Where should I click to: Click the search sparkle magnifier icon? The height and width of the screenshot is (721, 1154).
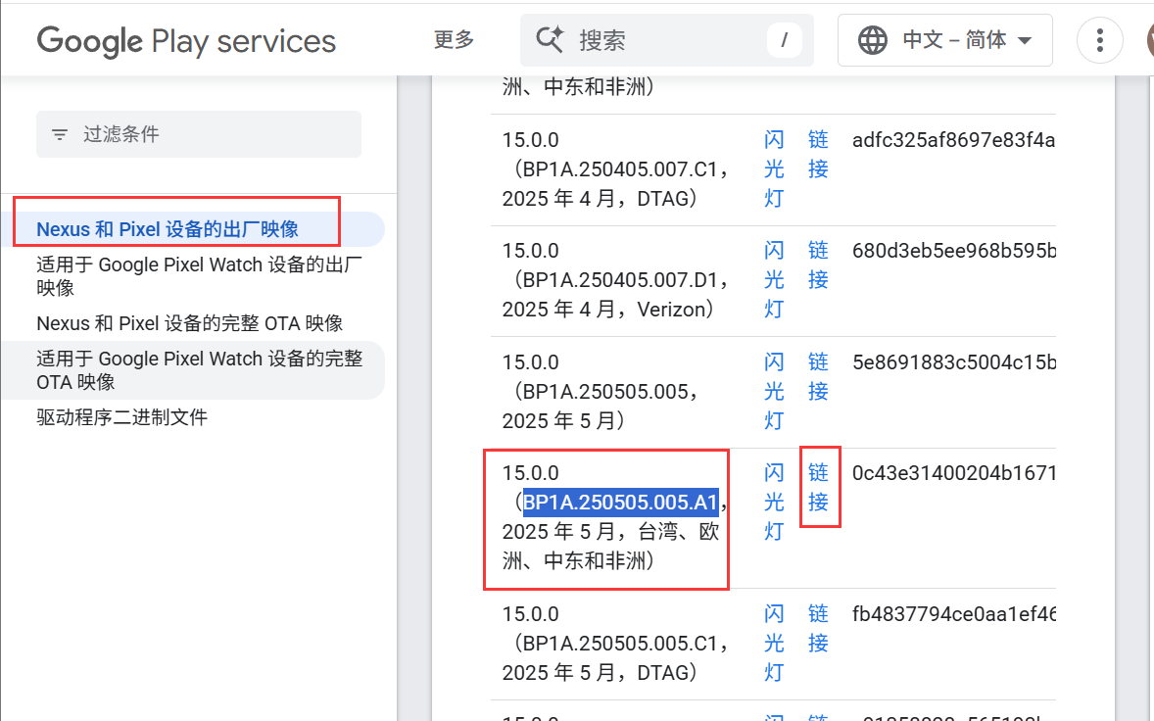(551, 40)
